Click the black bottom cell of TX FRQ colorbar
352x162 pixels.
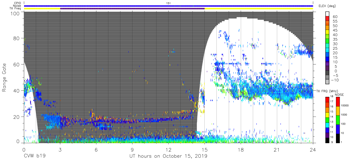327,140
